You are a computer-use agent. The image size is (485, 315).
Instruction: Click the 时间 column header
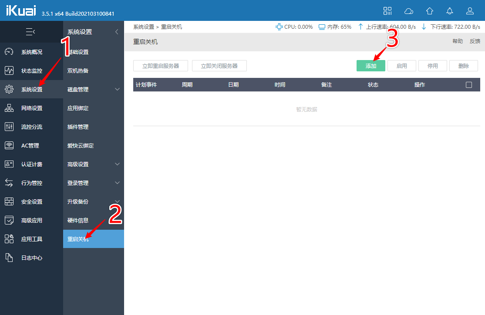point(280,85)
